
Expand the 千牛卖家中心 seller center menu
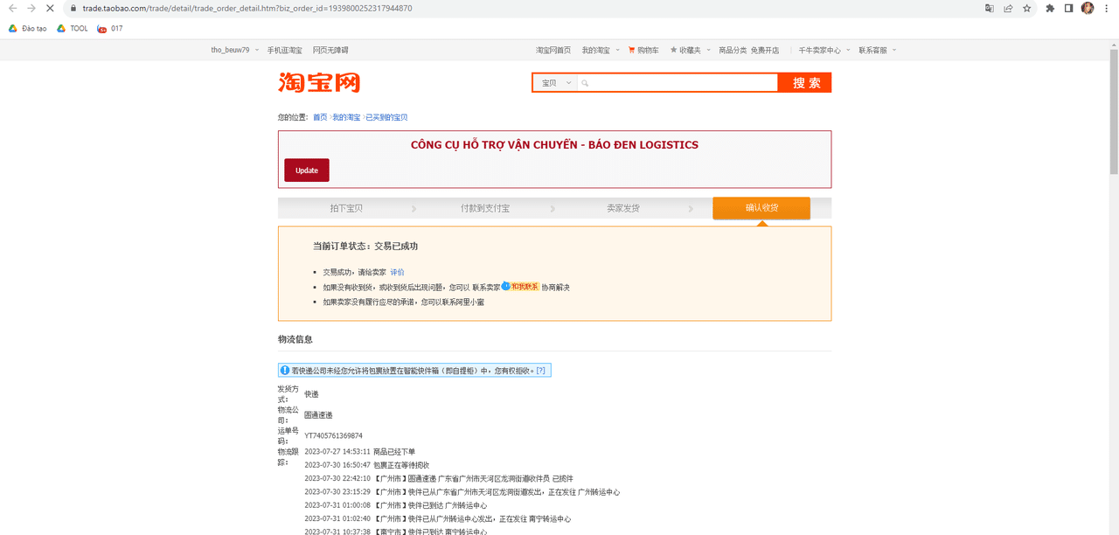point(822,51)
